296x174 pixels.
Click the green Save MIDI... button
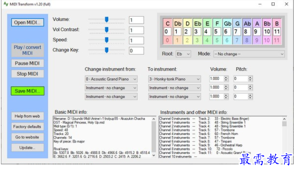click(27, 91)
